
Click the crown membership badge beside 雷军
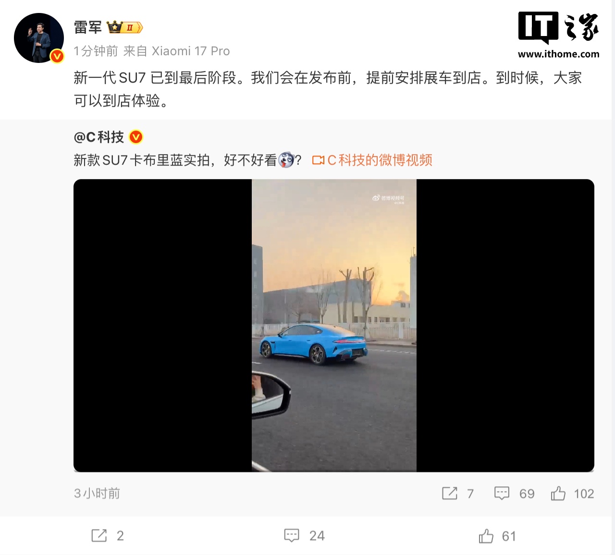(124, 27)
